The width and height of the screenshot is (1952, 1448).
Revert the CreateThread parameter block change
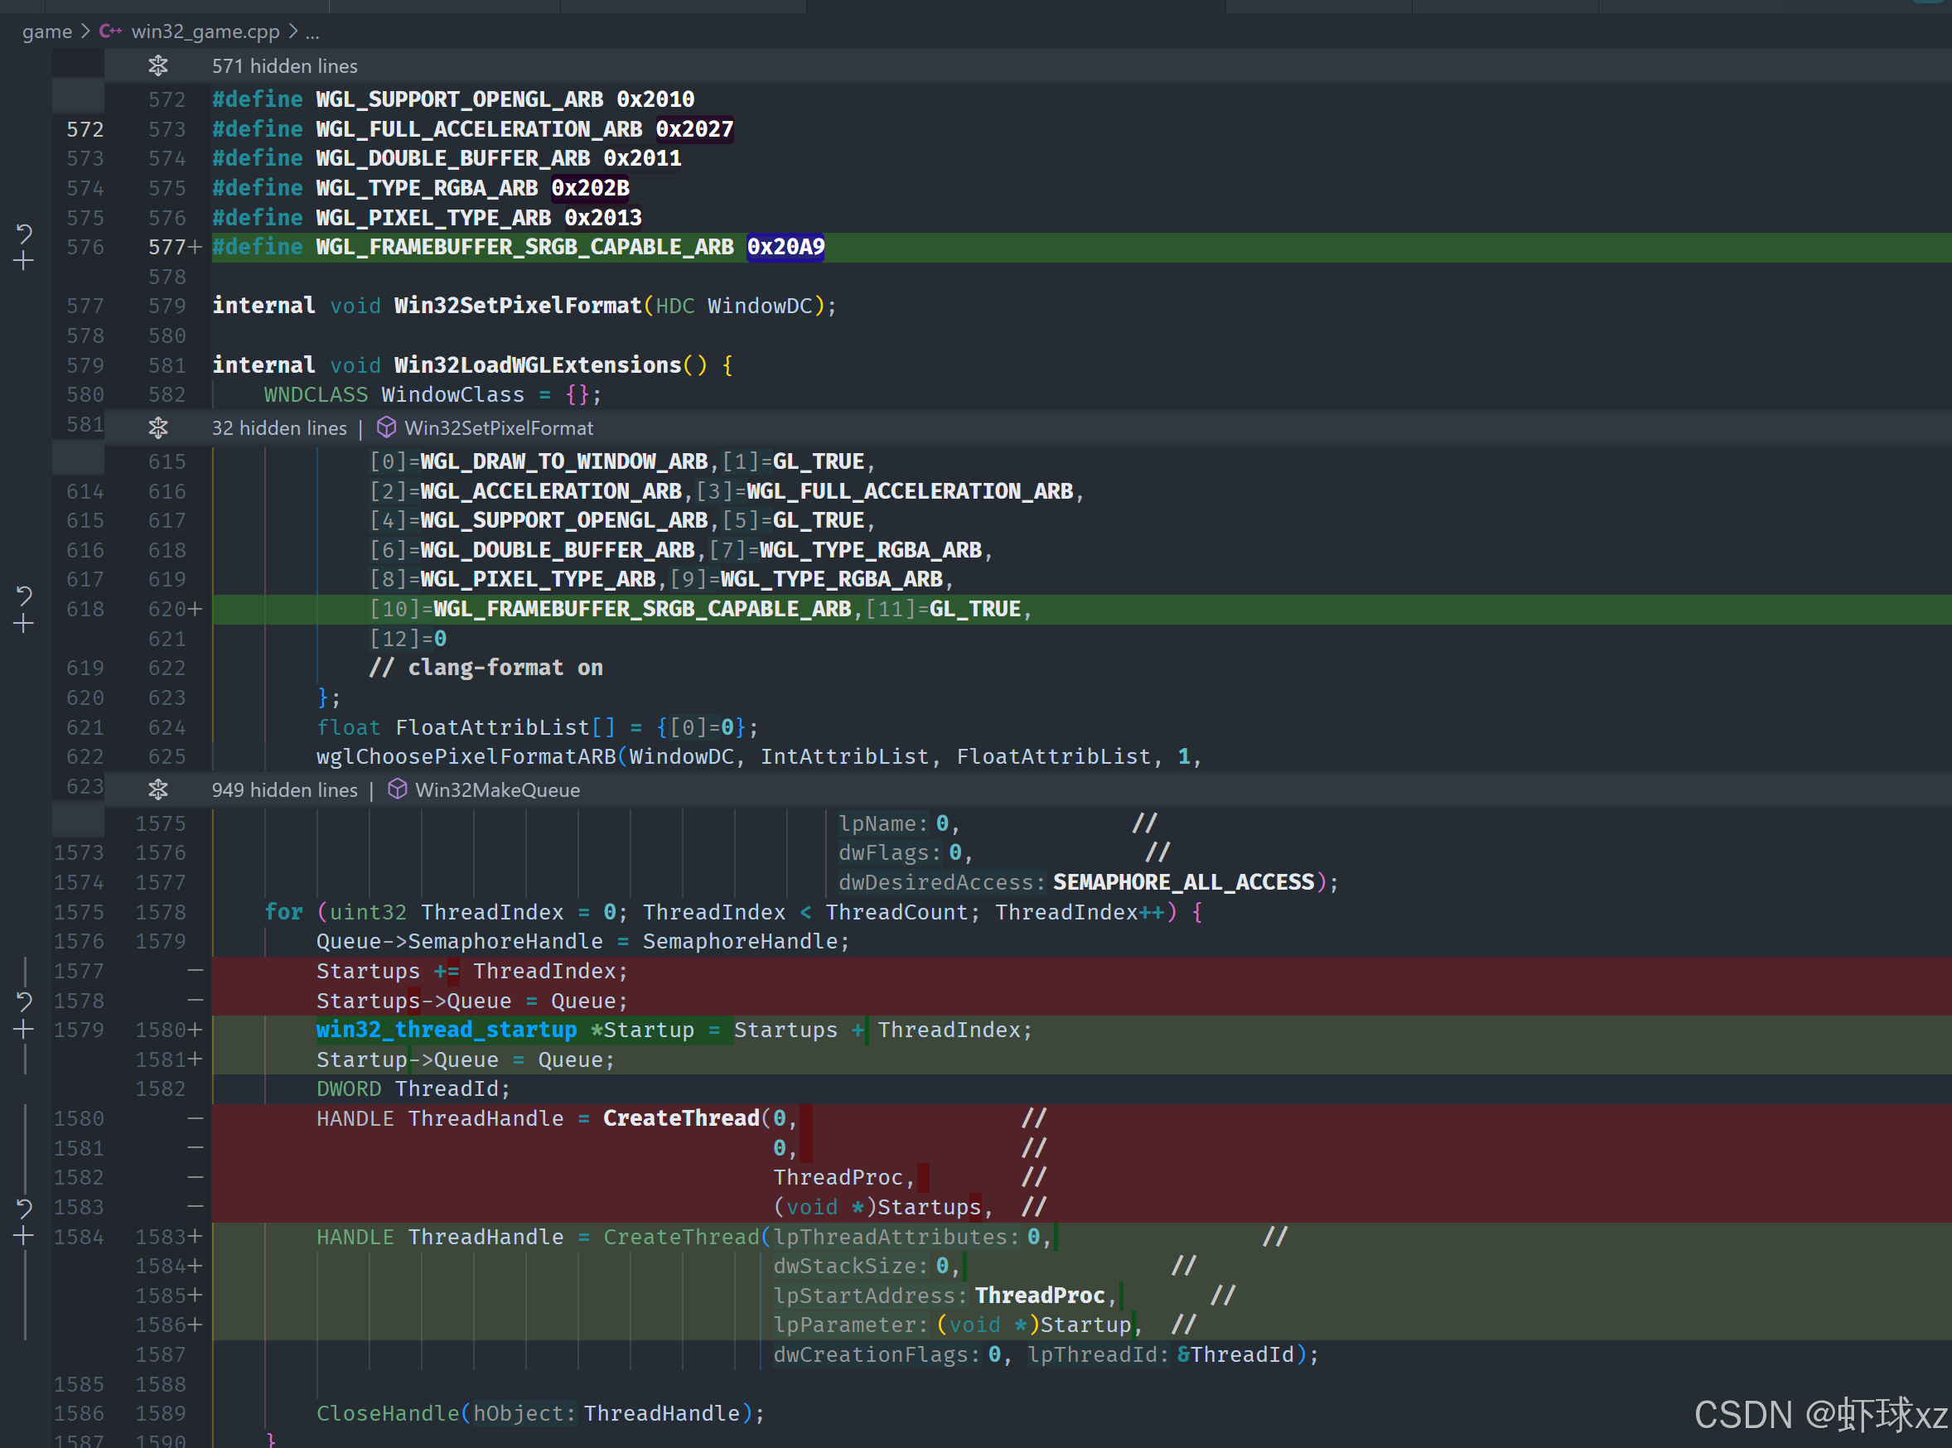coord(24,1208)
